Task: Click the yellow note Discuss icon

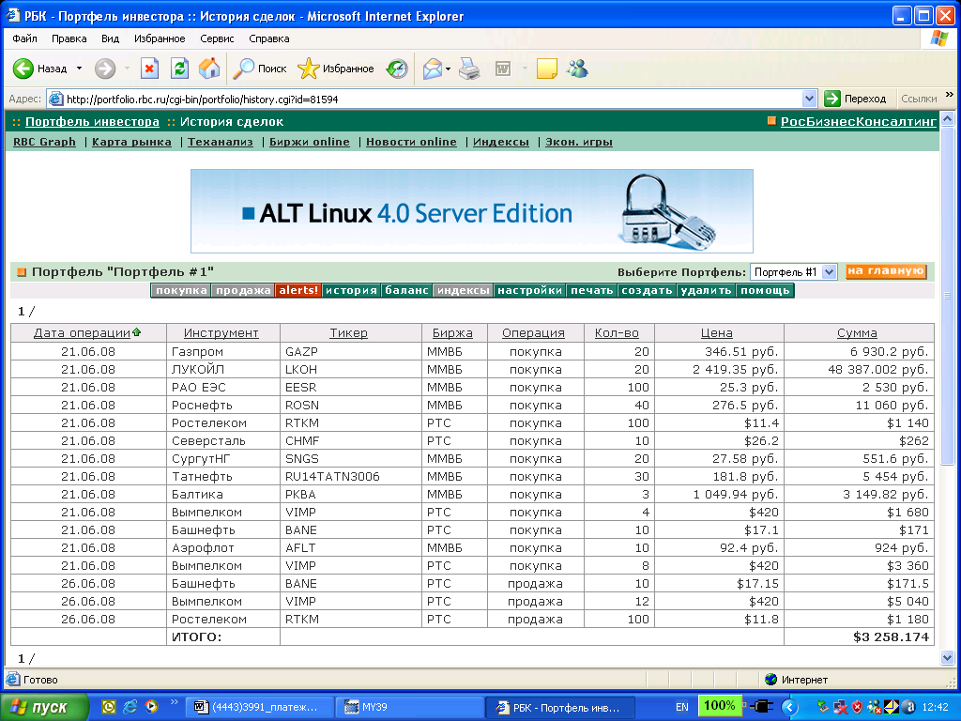Action: (x=547, y=69)
